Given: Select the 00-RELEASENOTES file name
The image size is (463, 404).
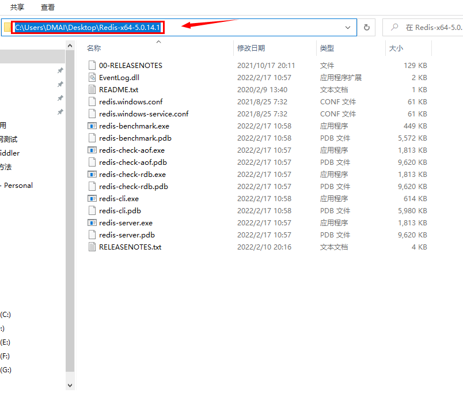Looking at the screenshot, I should pos(131,65).
